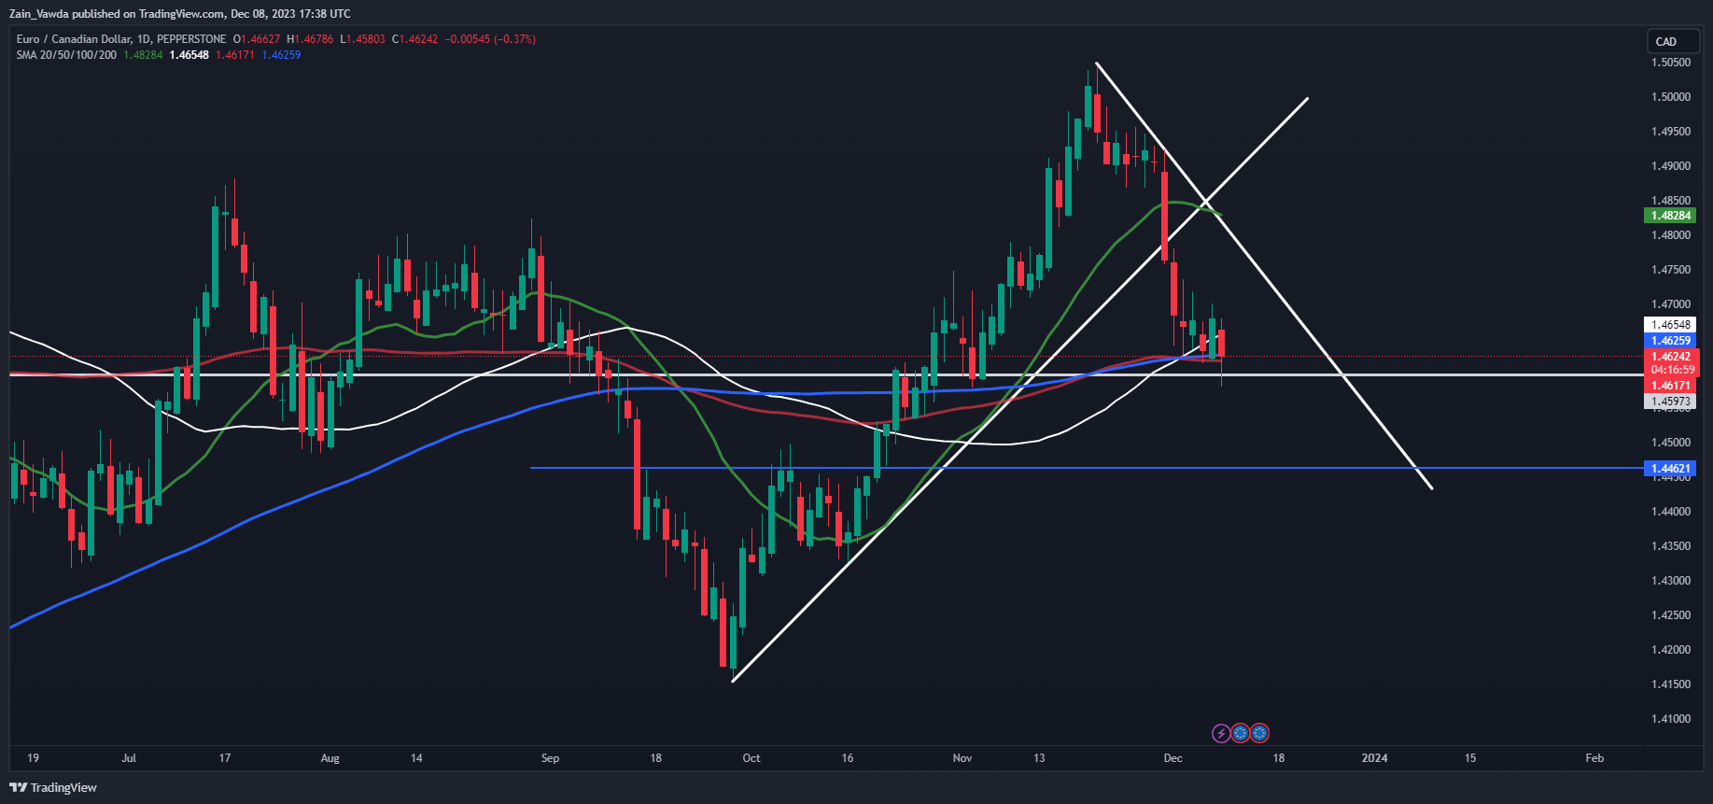
Task: Click the Jul label on the time axis
Action: pyautogui.click(x=129, y=758)
